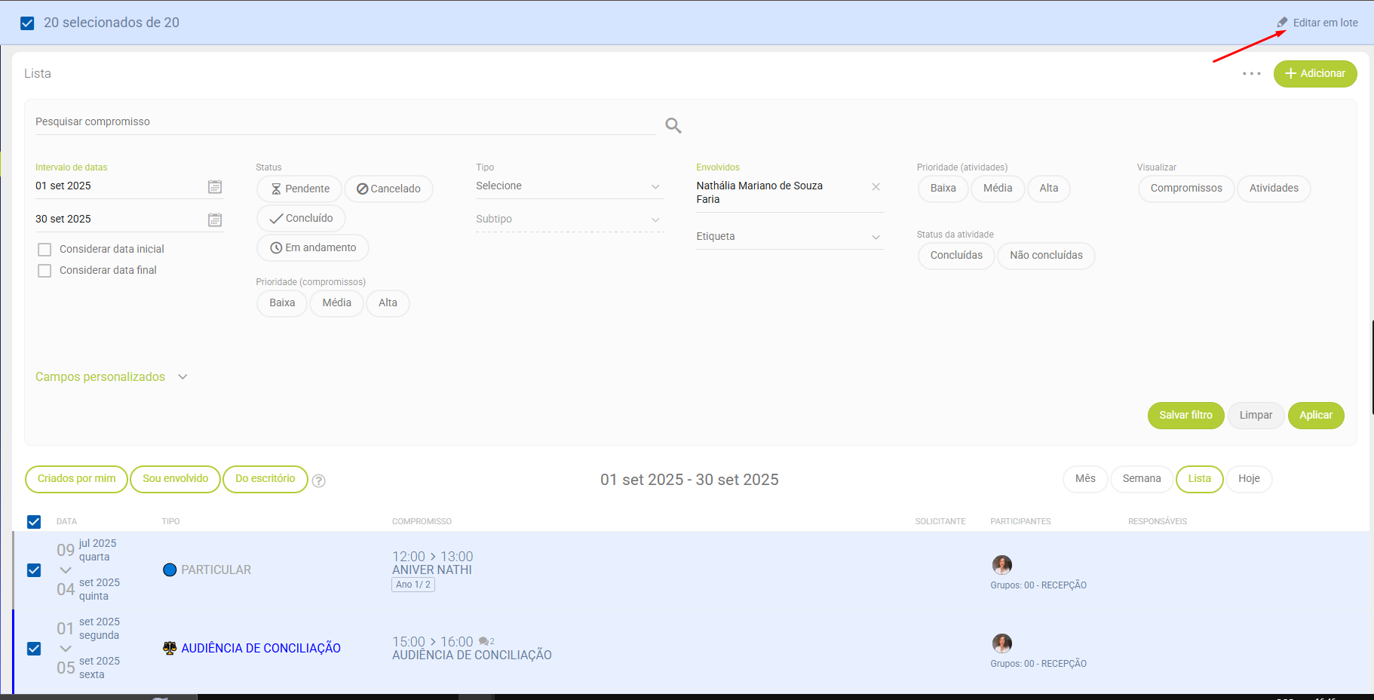Screen dimensions: 1374x700
Task: Remove Nathália Mariano from Envolvidos
Action: (876, 186)
